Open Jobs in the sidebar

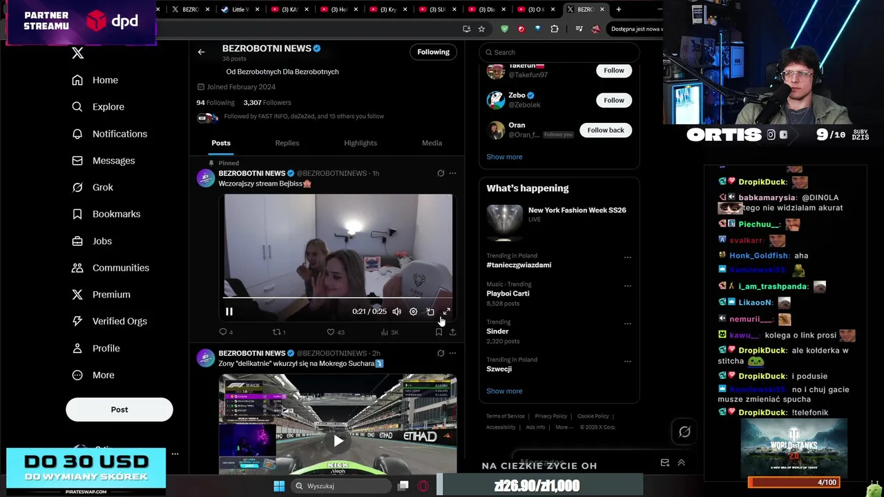pyautogui.click(x=92, y=241)
